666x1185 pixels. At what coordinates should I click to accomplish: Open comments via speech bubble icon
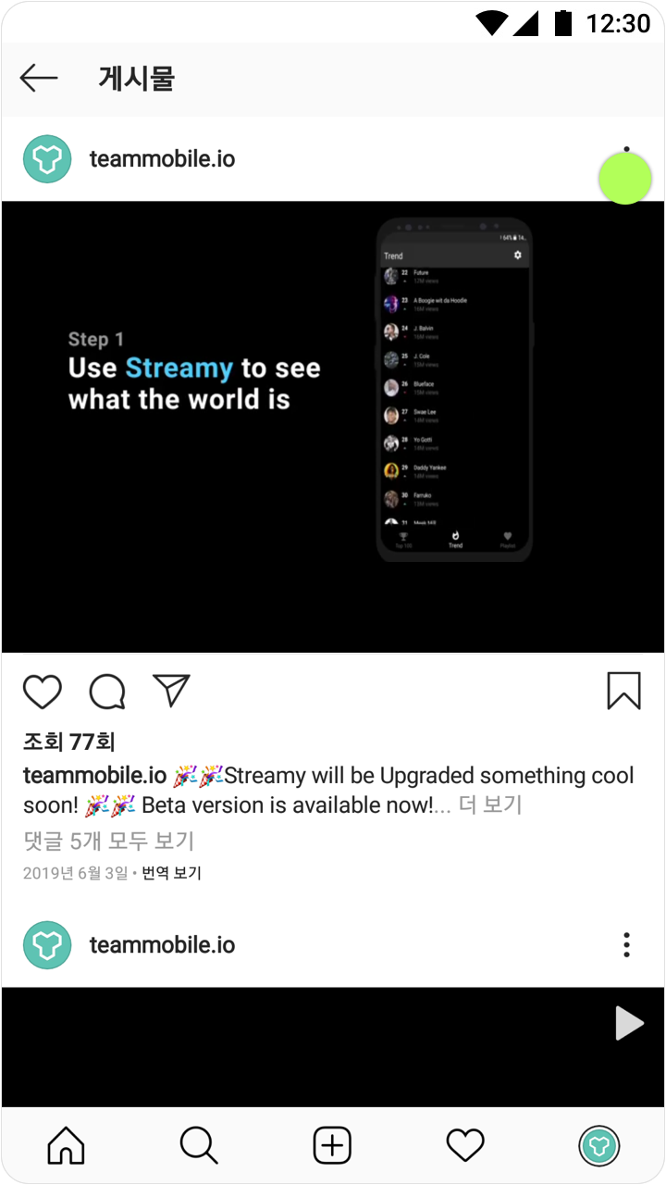(x=107, y=692)
